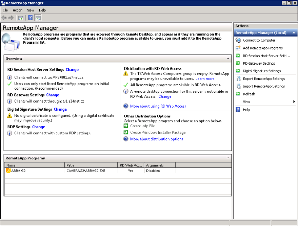The image size is (298, 226).
Task: Collapse the Overview section
Action: (228, 59)
